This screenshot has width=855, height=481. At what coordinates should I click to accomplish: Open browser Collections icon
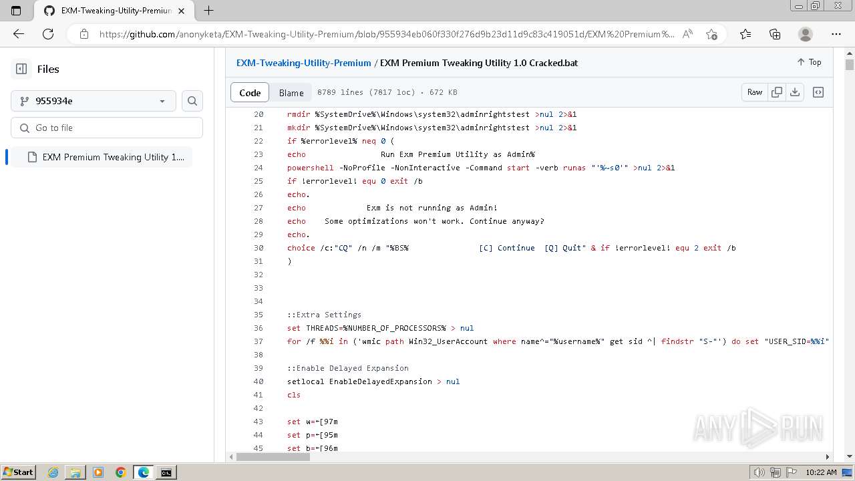coord(775,34)
